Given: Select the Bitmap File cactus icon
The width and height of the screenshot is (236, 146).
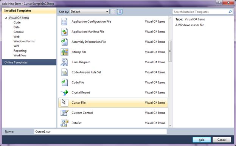Looking at the screenshot, I should [x=64, y=52].
